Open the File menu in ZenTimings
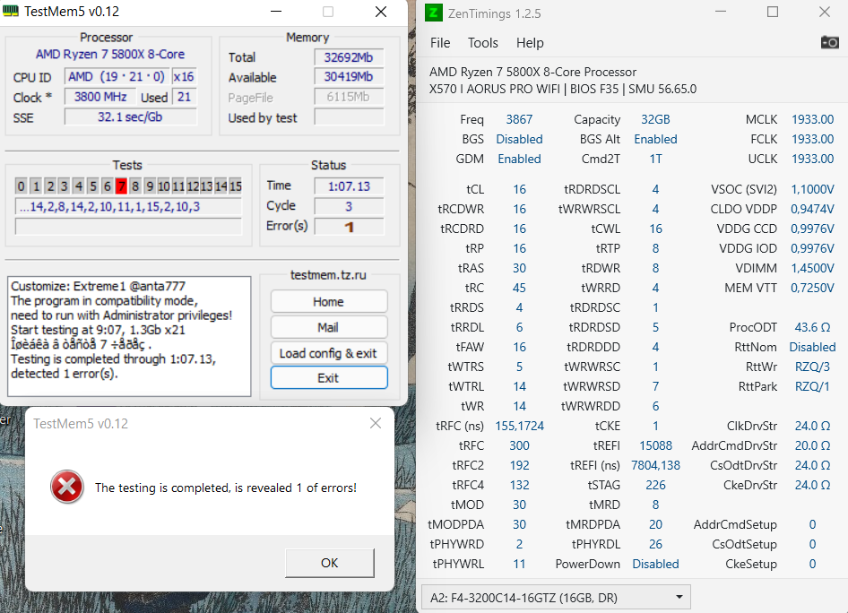Viewport: 848px width, 613px height. coord(440,42)
